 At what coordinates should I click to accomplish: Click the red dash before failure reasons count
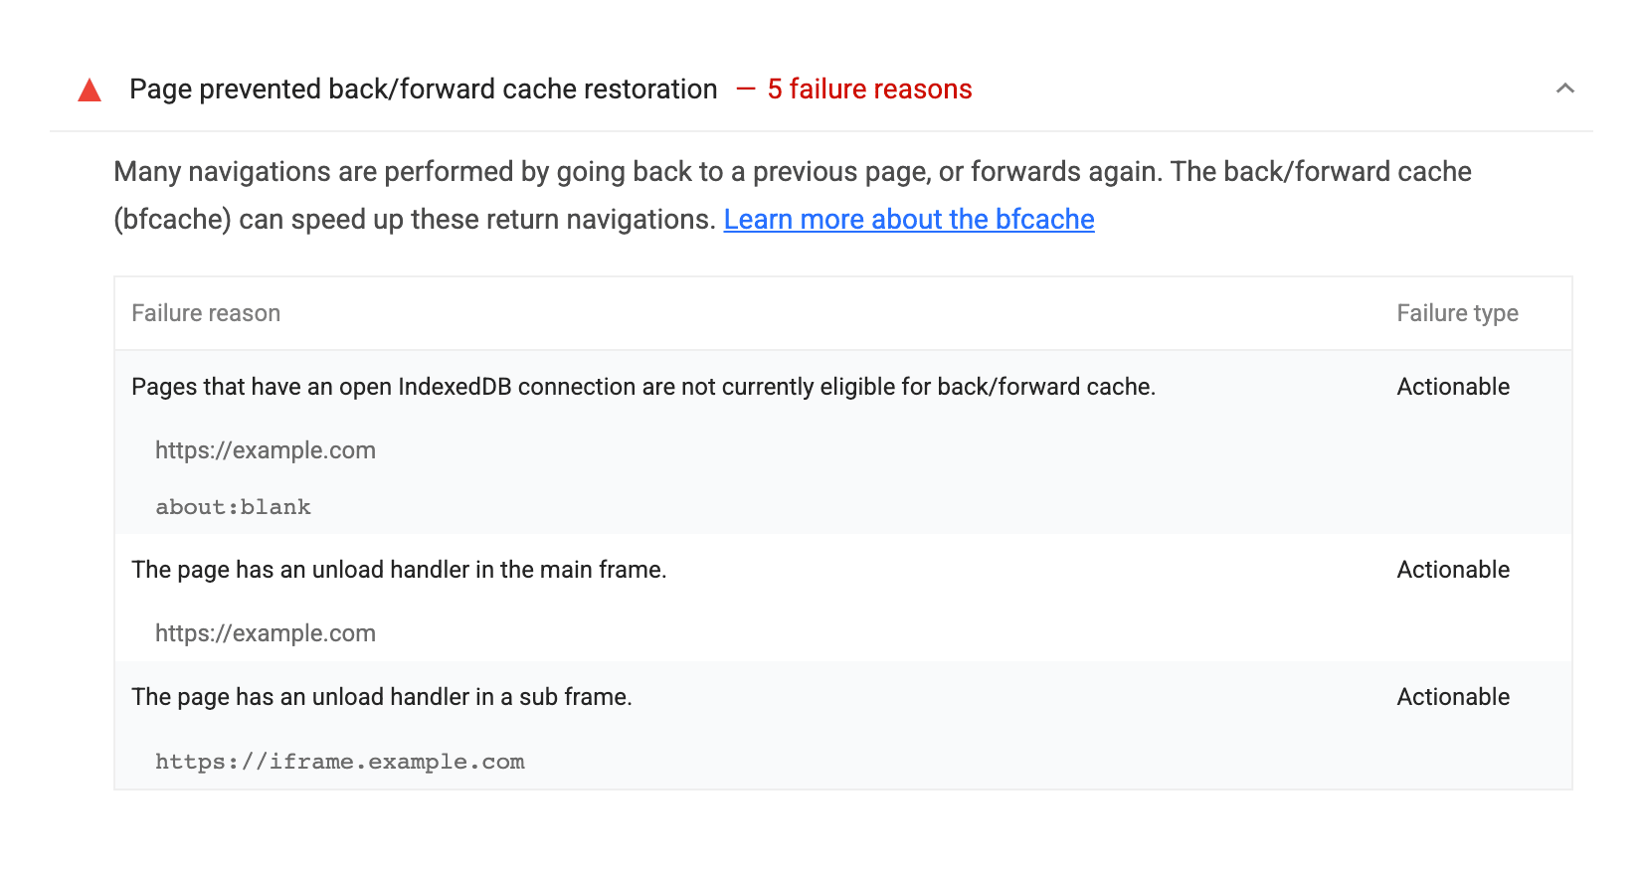click(x=745, y=89)
